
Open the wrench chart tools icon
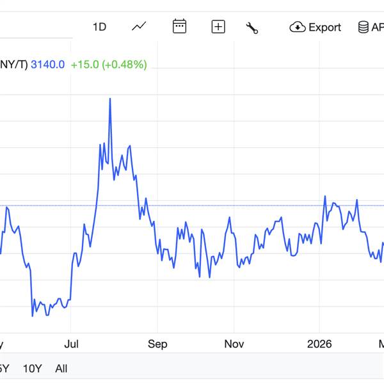[252, 28]
